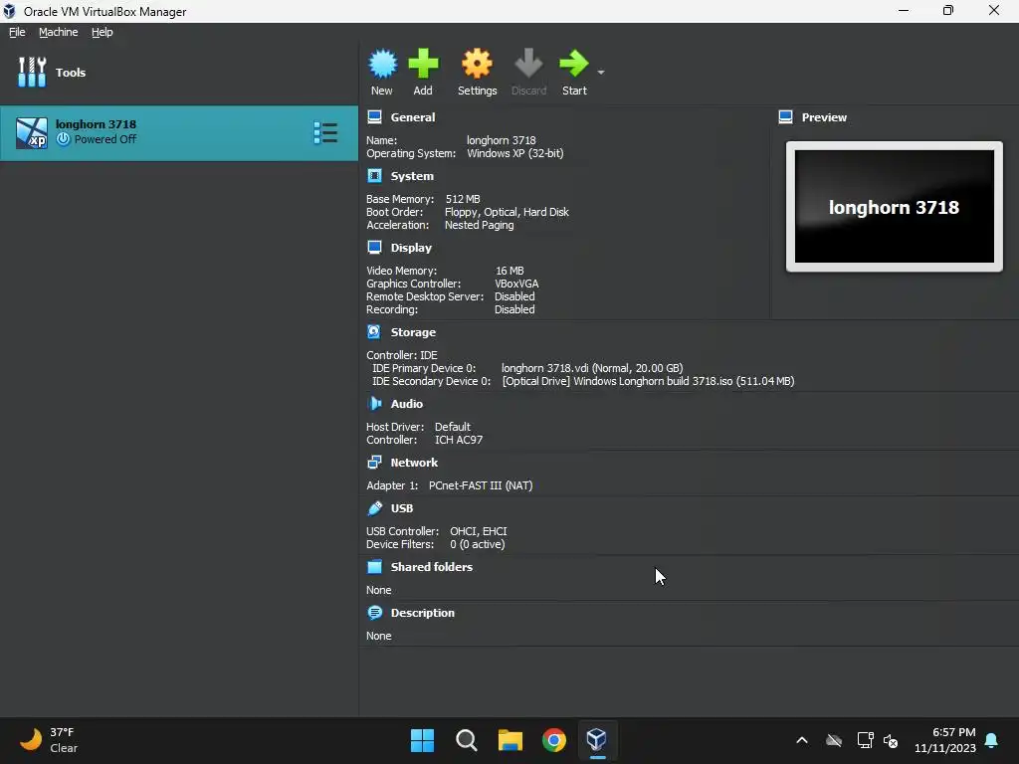Select the Tools icon in sidebar

click(32, 72)
